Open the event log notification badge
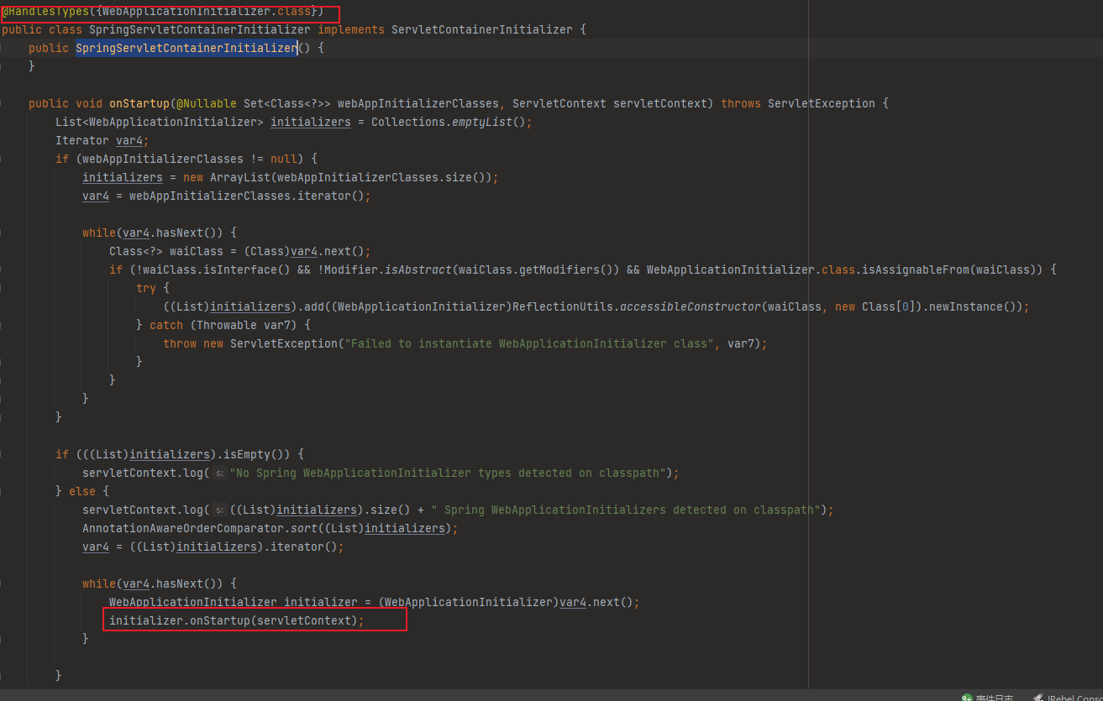This screenshot has height=701, width=1103. tap(968, 698)
